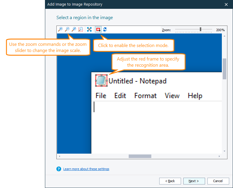Click the Actual Size magnifier icon
The height and width of the screenshot is (188, 233).
pos(74,29)
